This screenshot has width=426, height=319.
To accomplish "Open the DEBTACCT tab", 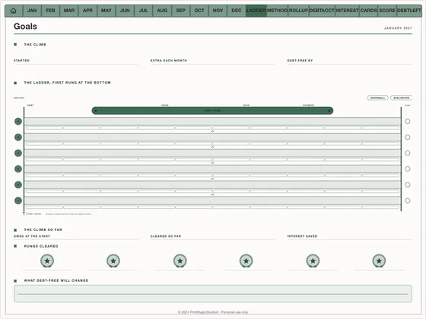I will (x=322, y=11).
